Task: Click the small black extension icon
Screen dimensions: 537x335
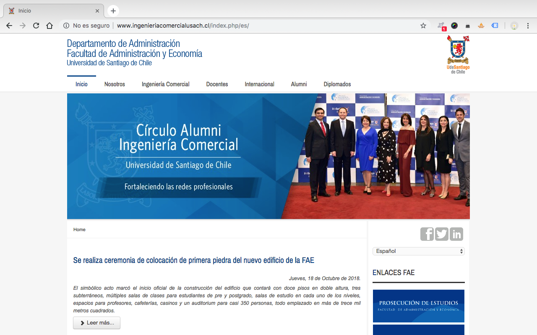Action: coord(468,26)
